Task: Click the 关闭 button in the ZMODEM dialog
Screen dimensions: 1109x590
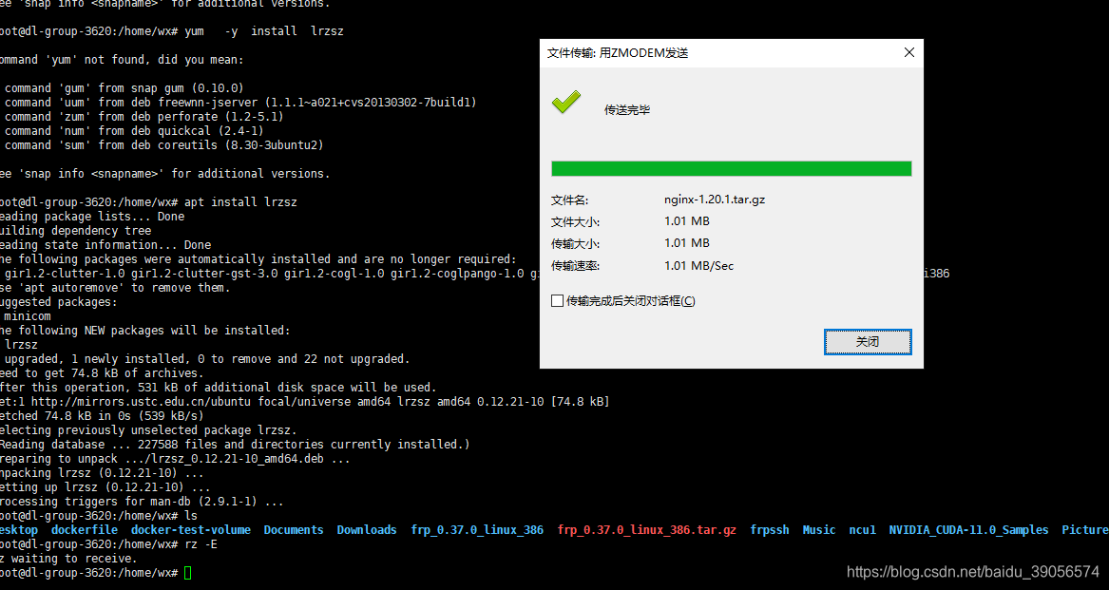Action: (867, 342)
